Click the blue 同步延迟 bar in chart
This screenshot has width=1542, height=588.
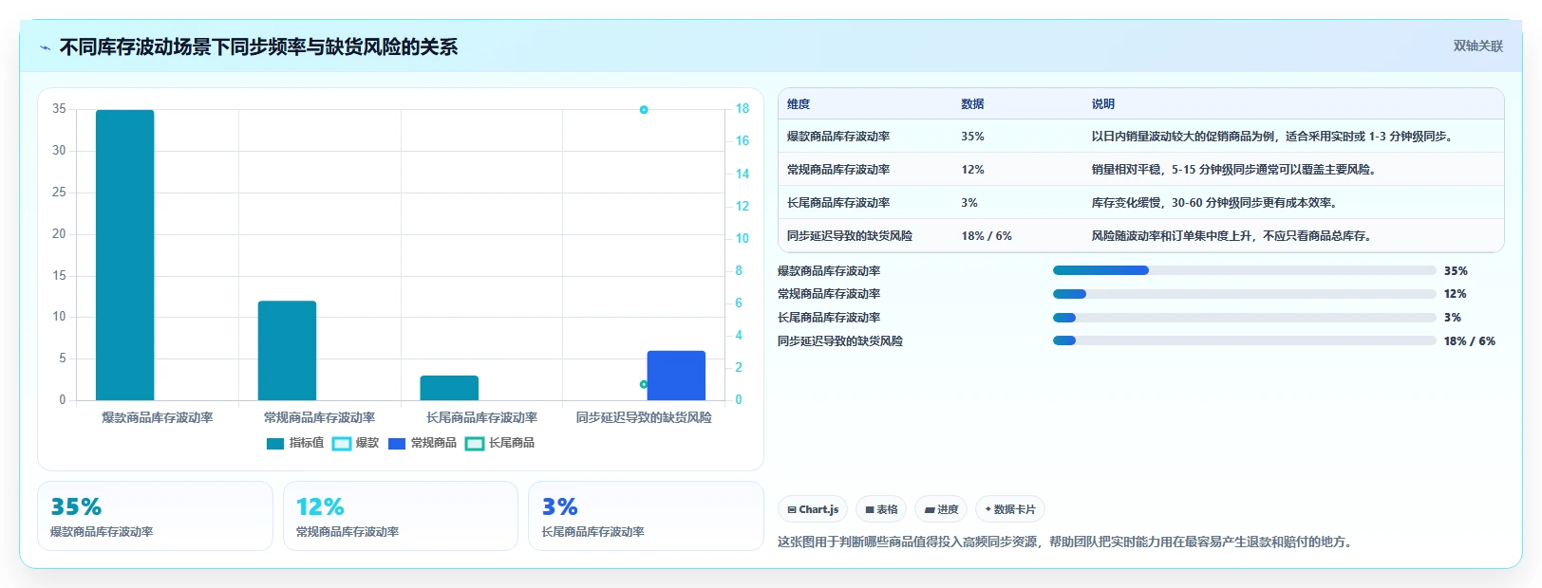click(676, 376)
